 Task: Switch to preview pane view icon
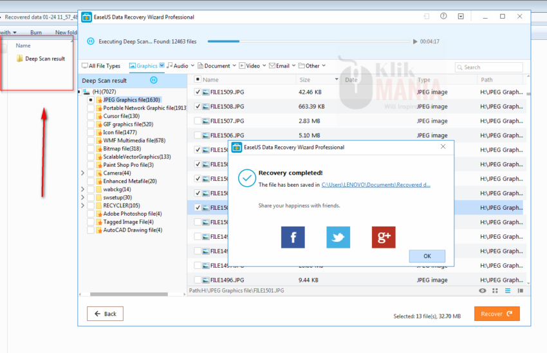520,291
